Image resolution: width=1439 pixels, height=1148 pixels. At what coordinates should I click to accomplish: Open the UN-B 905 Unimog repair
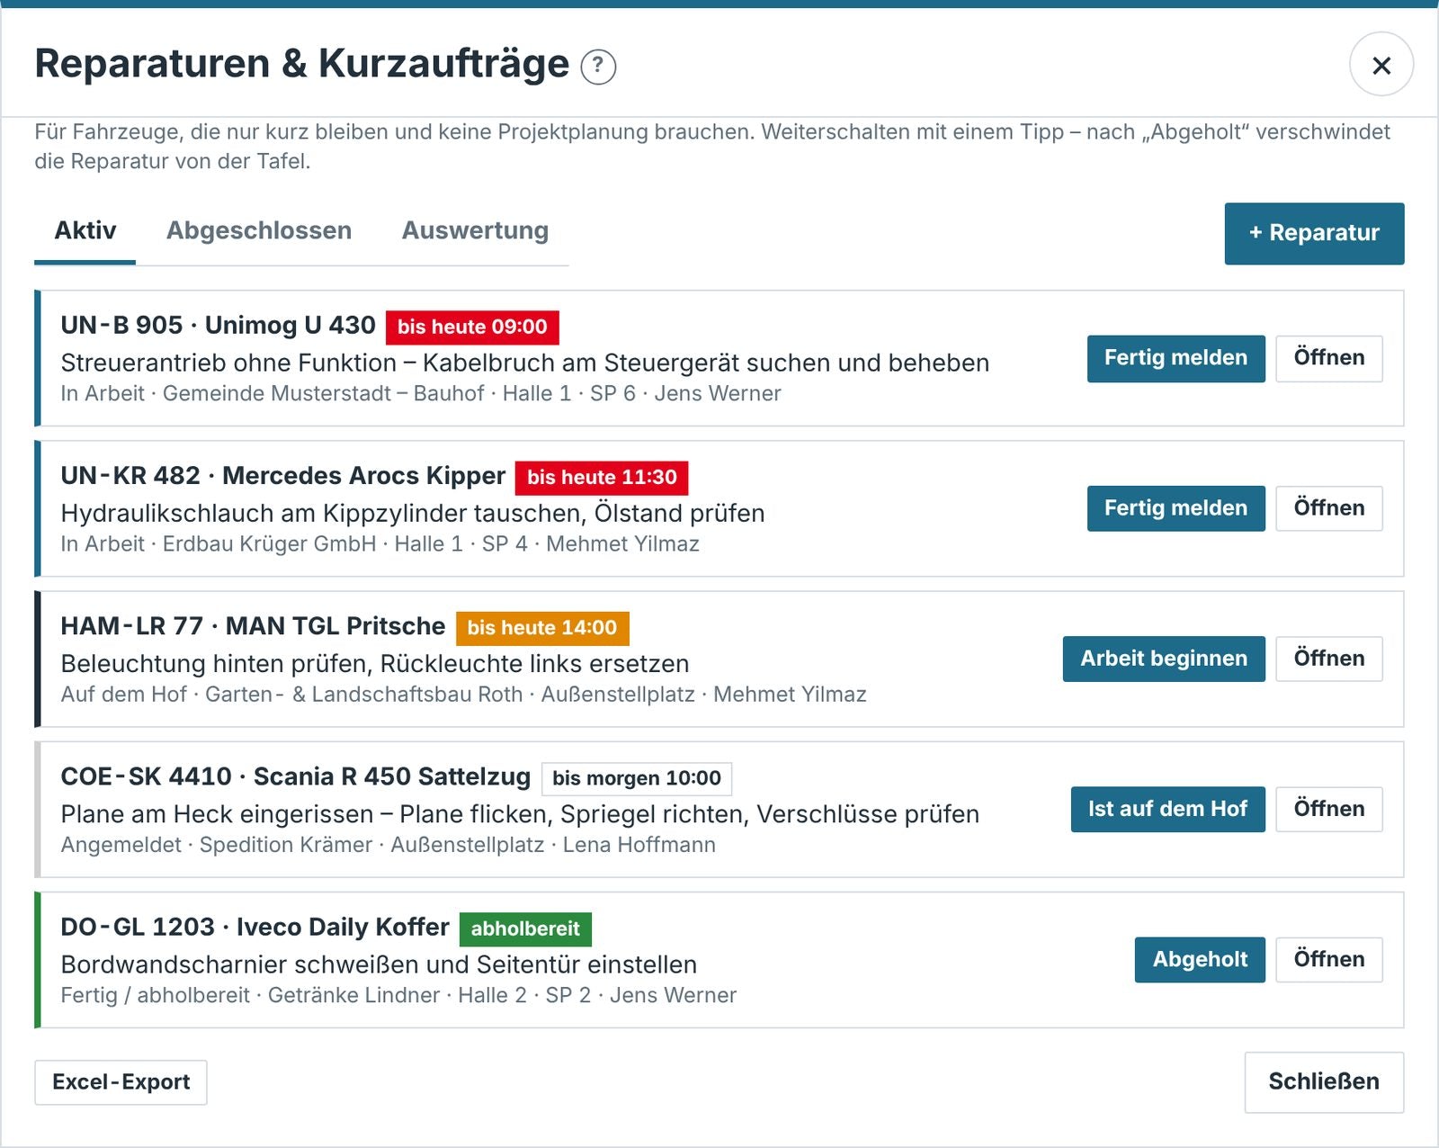point(1329,358)
